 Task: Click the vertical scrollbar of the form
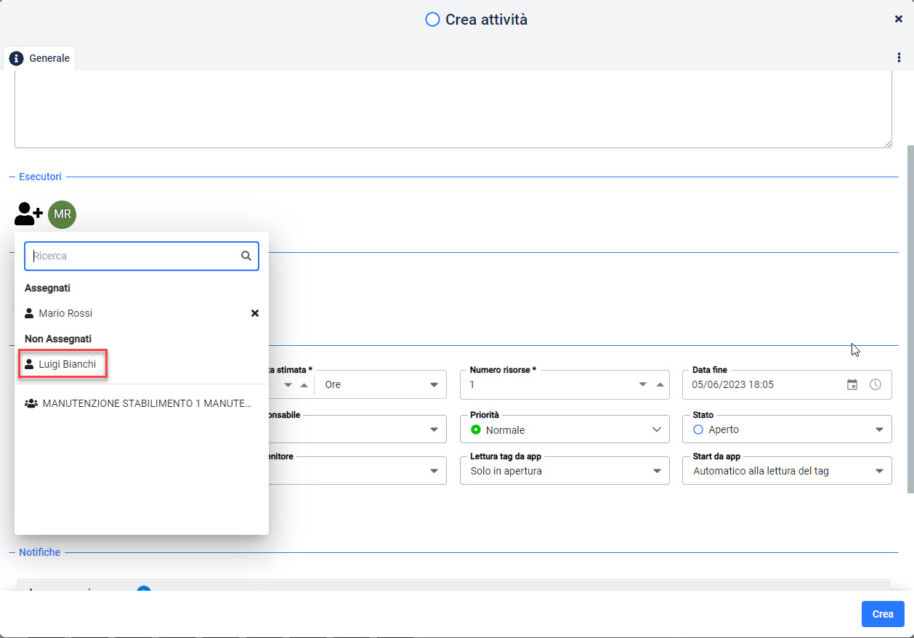[910, 320]
